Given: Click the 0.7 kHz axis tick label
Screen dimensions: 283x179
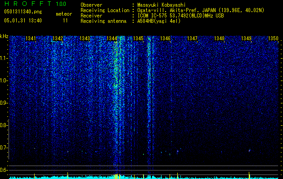Looking at the screenshot, I should 3,148.
